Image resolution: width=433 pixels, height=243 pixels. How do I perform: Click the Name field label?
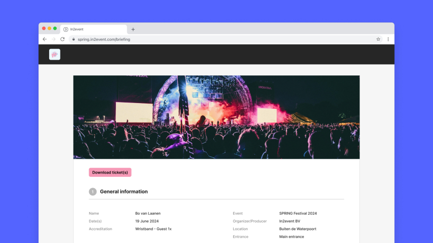94,213
